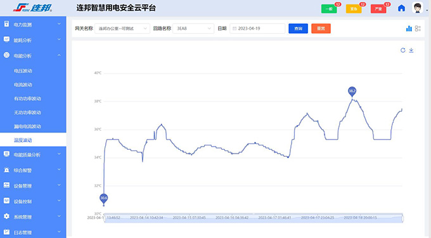
Task: Click the 系统管理 gear icon
Action: [6, 216]
